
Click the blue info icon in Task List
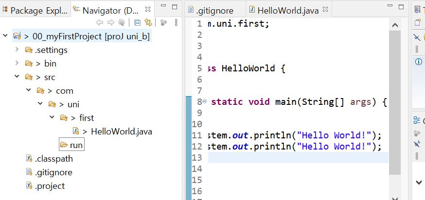click(x=418, y=62)
